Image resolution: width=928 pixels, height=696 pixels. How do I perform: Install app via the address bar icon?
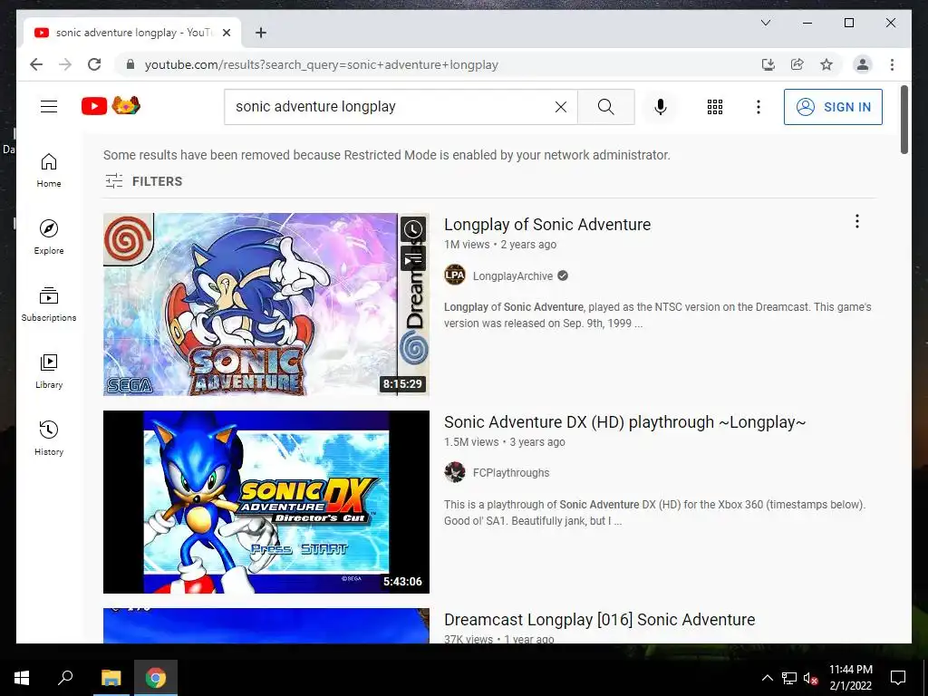coord(768,64)
